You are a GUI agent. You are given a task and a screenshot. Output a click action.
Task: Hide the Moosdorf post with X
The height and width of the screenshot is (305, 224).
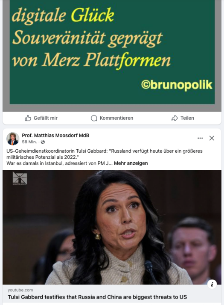(212, 138)
